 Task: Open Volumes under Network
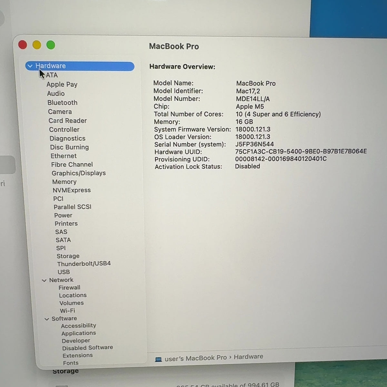pyautogui.click(x=72, y=303)
